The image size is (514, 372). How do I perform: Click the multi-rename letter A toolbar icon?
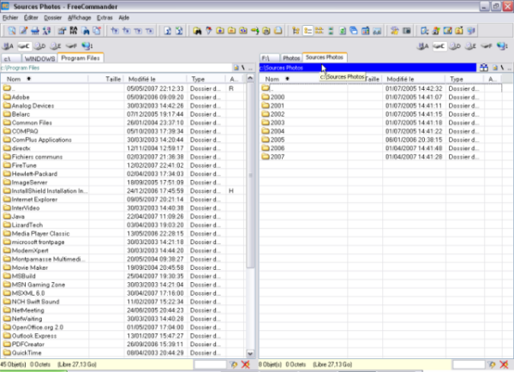pyautogui.click(x=46, y=31)
